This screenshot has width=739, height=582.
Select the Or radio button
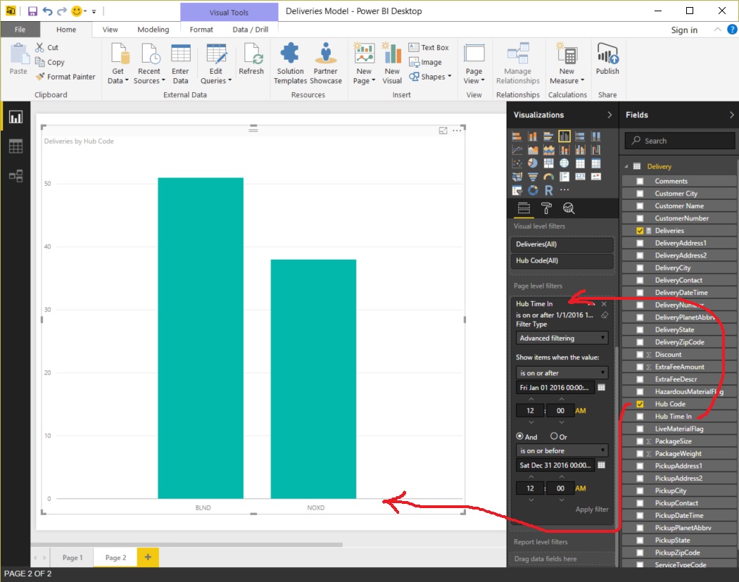coord(554,436)
